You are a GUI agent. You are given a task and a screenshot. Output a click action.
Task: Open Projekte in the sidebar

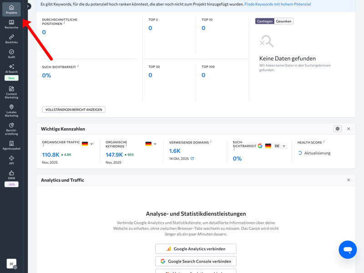tap(11, 10)
